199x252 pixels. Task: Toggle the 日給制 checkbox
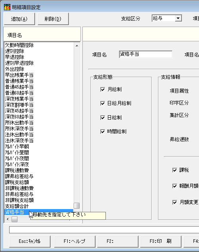pos(103,118)
